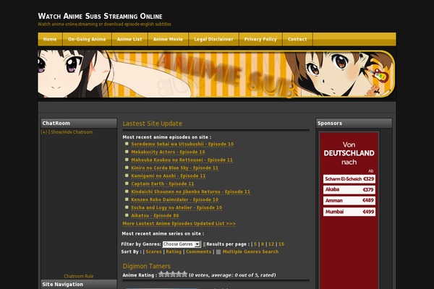Set results per page to 12
Screen dimensions: 434x289
(271, 244)
